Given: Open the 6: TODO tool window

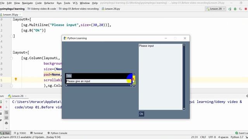Looking at the screenshot, I should click(20, 133).
